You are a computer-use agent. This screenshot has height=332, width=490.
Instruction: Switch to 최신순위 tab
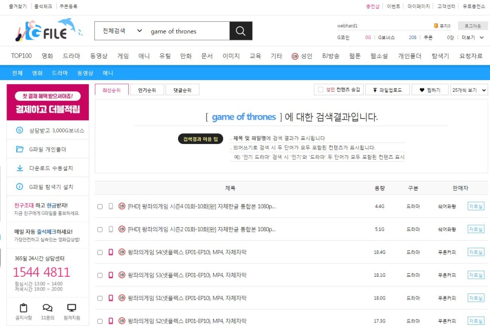[112, 90]
